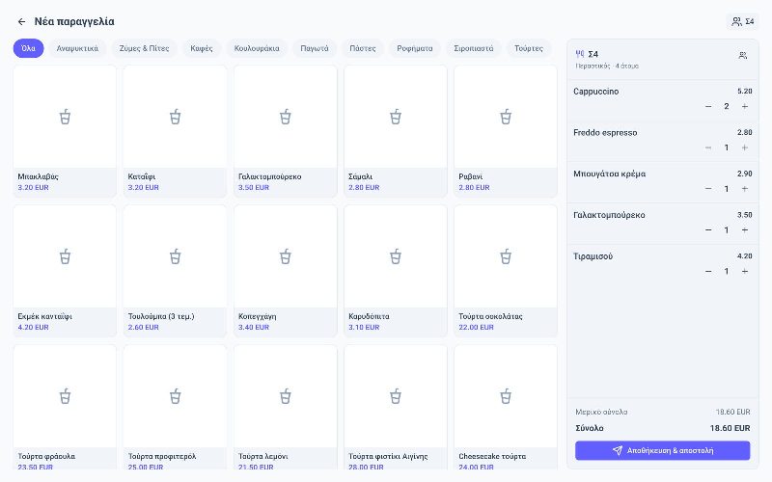The image size is (772, 482).
Task: Click the Περαστικός 4 άτομα subtitle
Action: point(607,66)
